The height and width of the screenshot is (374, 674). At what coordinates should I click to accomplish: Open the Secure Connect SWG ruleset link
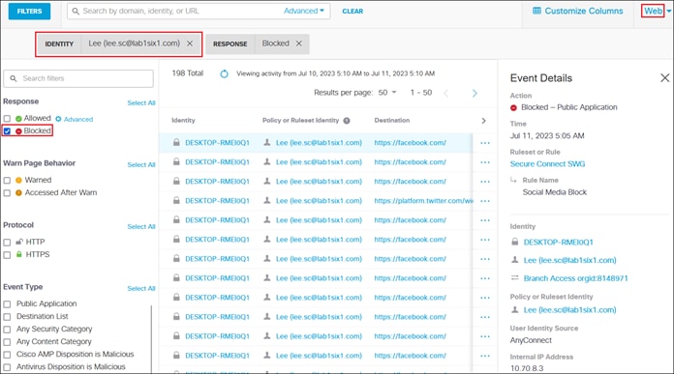547,164
